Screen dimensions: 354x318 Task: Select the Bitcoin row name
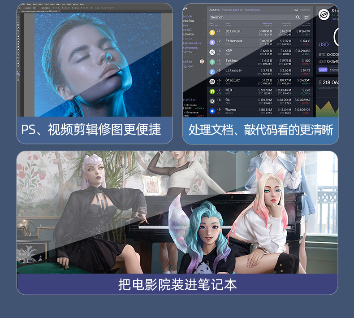coord(233,31)
